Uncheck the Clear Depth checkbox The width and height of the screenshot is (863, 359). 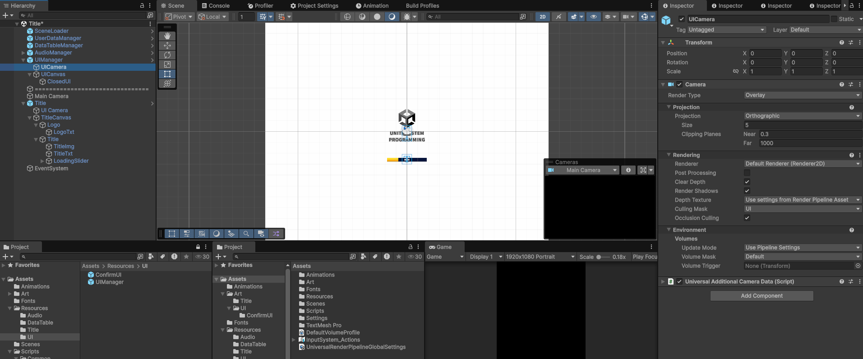coord(747,182)
